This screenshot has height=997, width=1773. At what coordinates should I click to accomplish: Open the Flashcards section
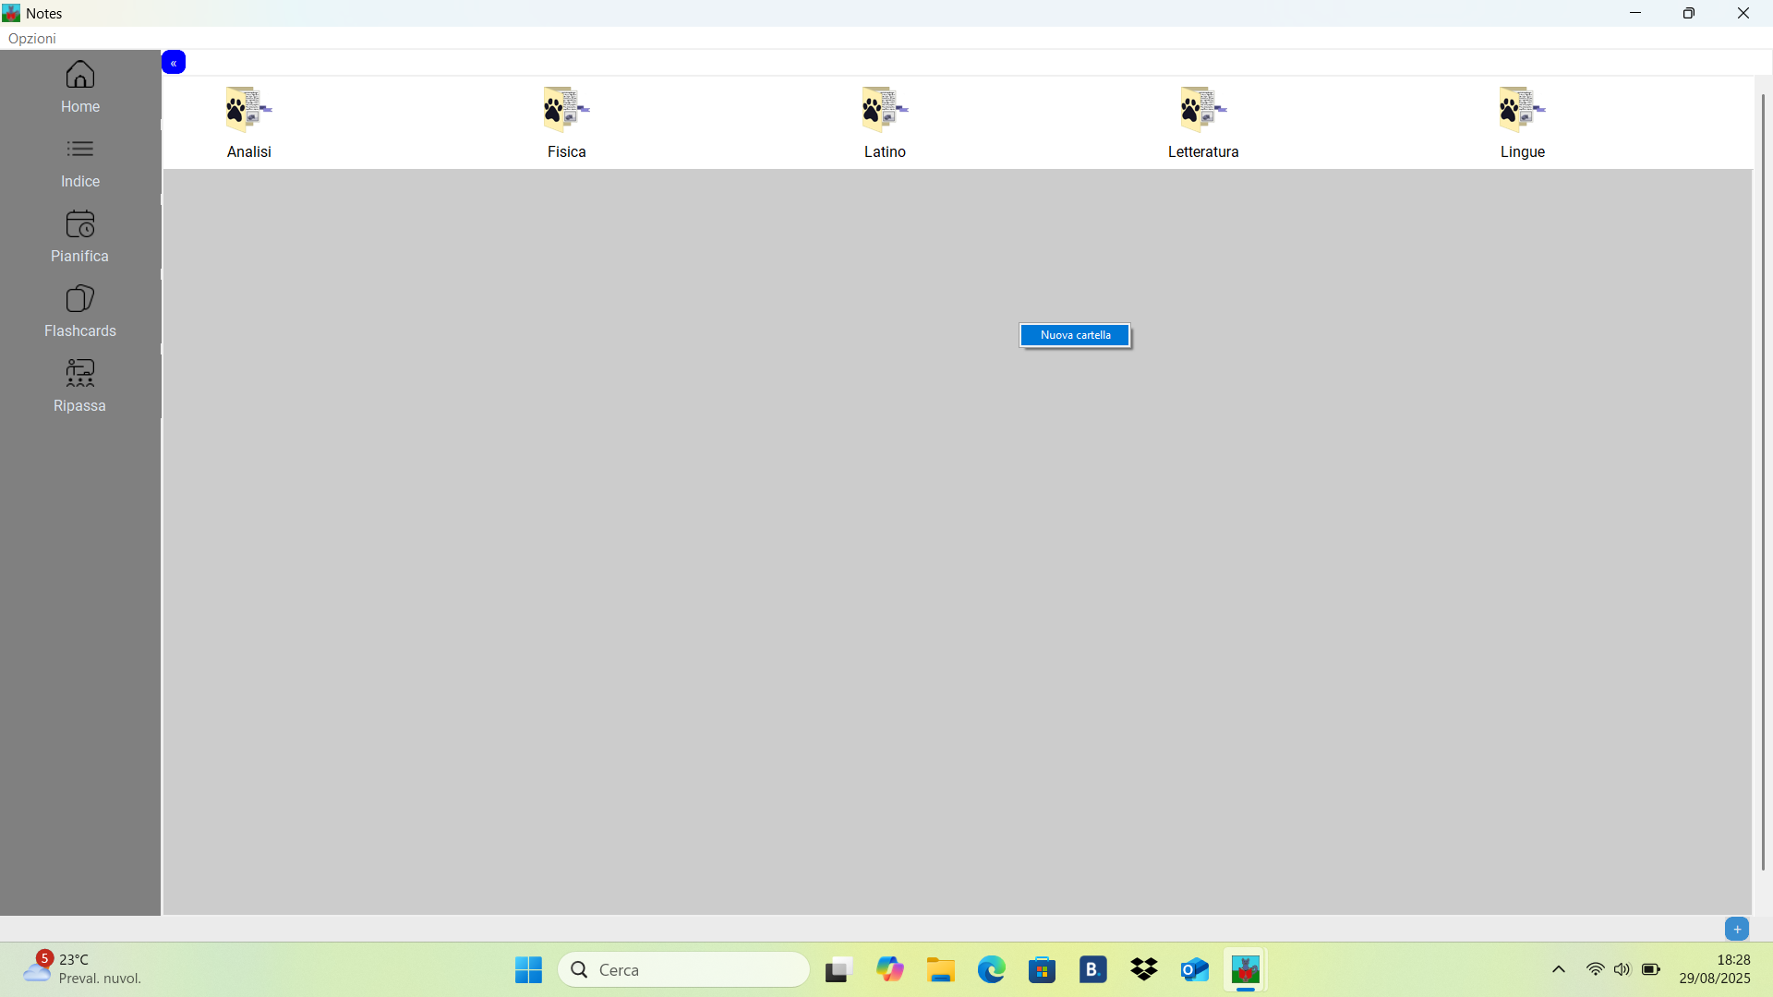tap(80, 312)
